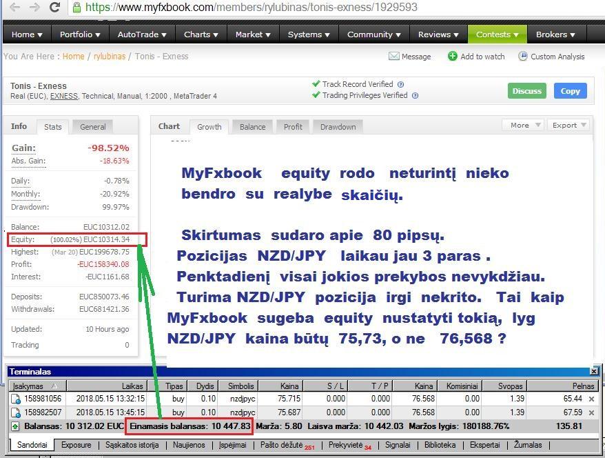Open the Reviews dropdown menu
605x458 pixels.
pos(438,34)
